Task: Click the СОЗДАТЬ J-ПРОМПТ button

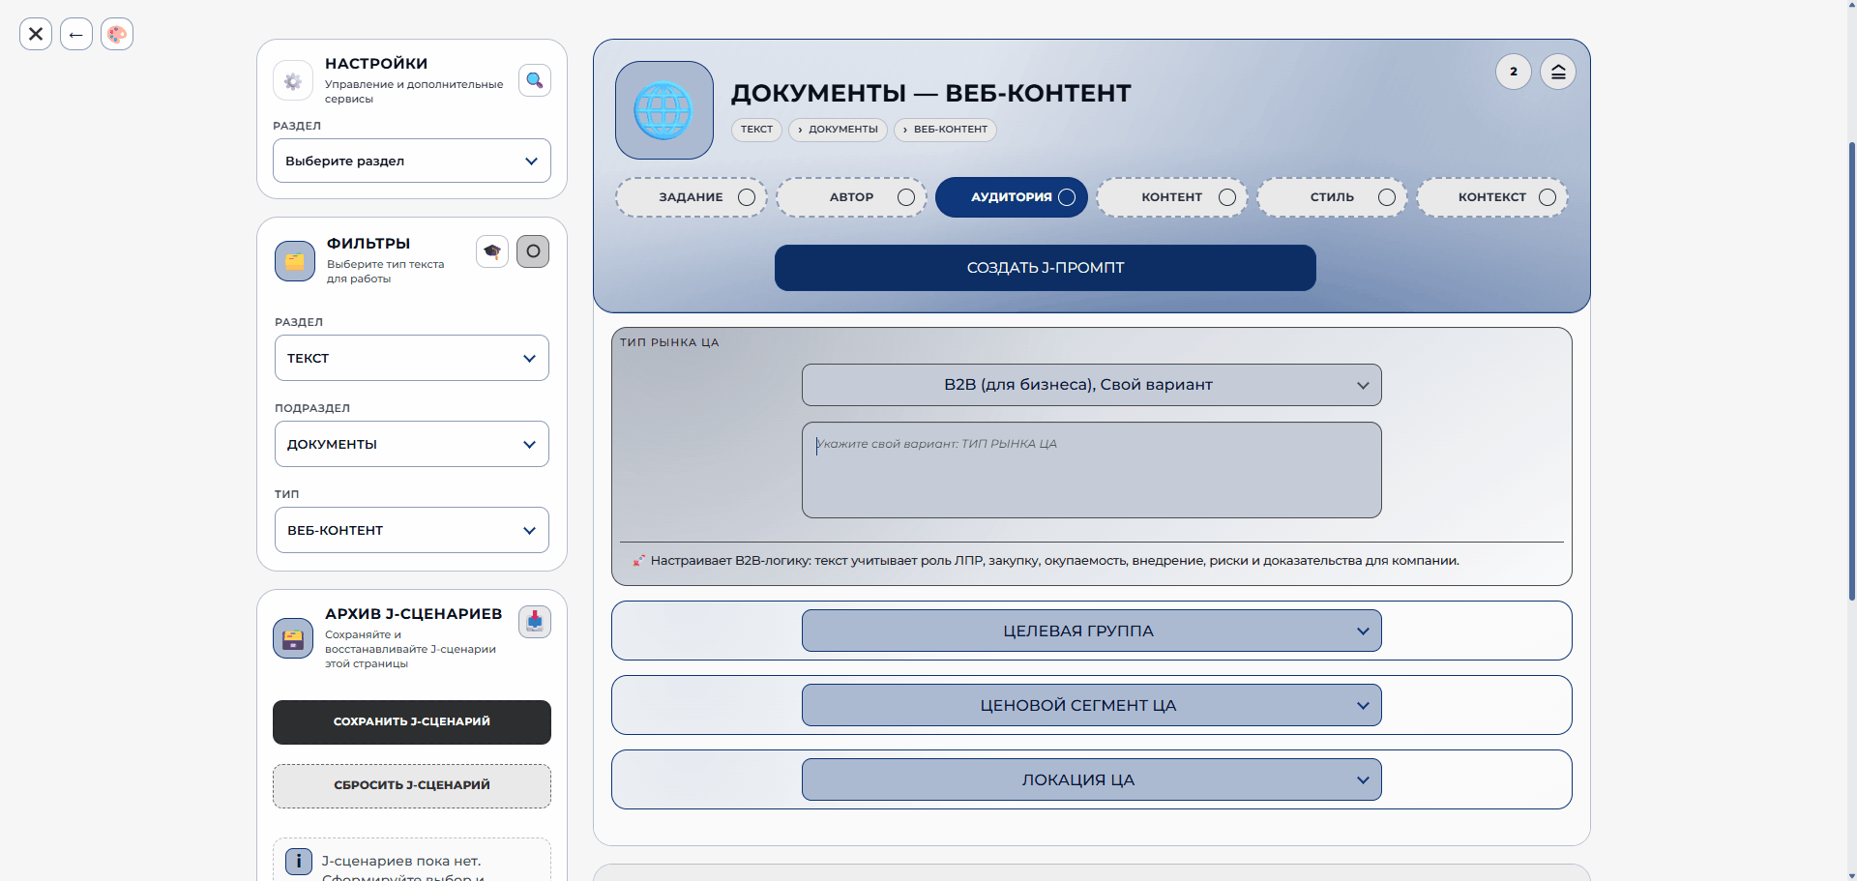Action: tap(1046, 268)
